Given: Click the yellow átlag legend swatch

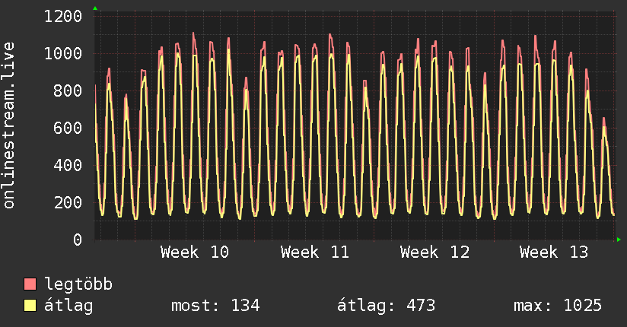Looking at the screenshot, I should (30, 306).
